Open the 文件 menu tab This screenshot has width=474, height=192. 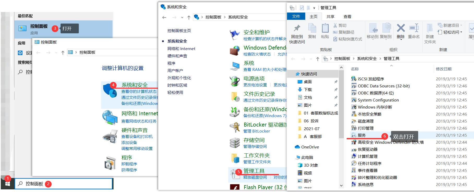pyautogui.click(x=296, y=16)
